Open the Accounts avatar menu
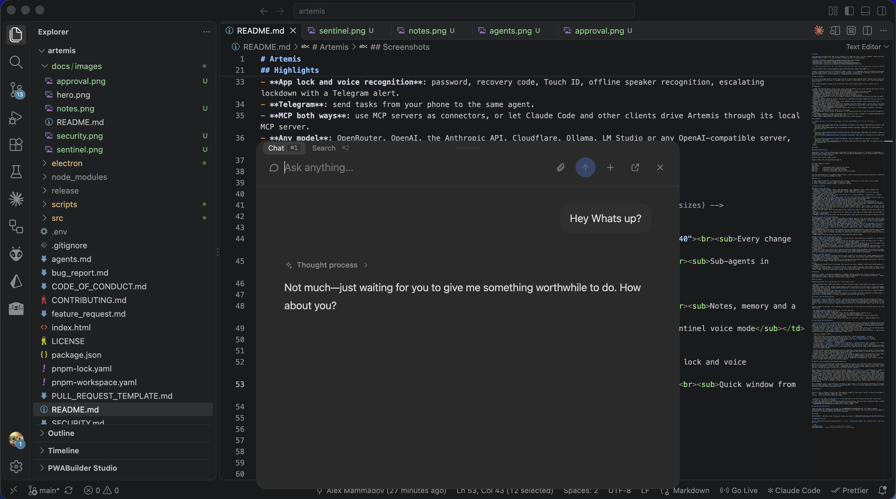The width and height of the screenshot is (896, 499). (x=16, y=440)
